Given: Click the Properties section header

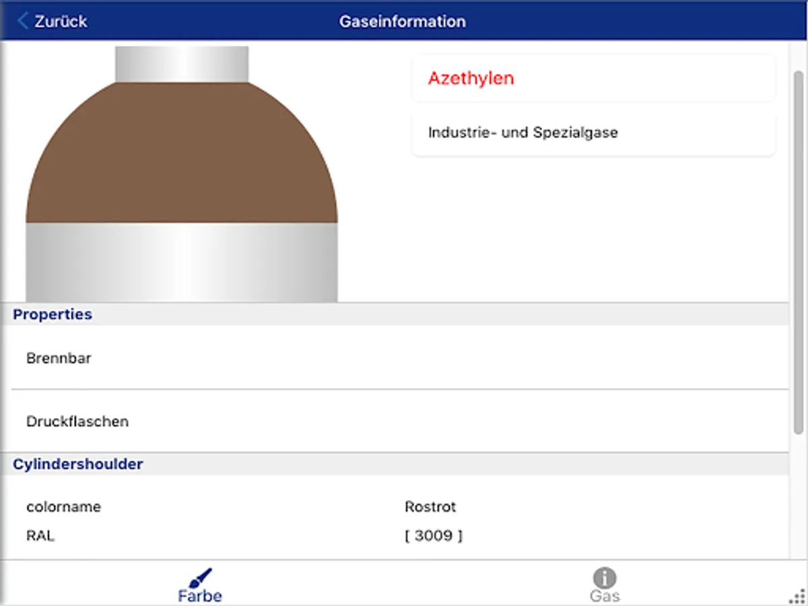Looking at the screenshot, I should pyautogui.click(x=395, y=314).
